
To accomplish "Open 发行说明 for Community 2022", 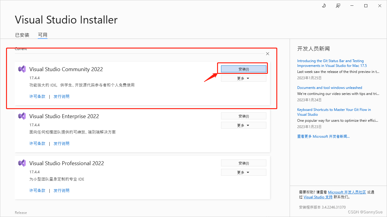I will coord(61,96).
